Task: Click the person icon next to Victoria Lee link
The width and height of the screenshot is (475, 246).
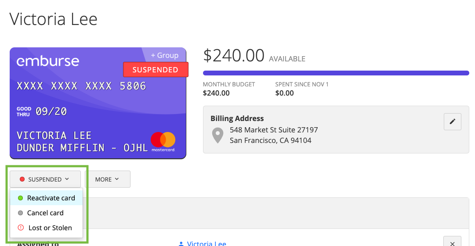Action: 181,243
